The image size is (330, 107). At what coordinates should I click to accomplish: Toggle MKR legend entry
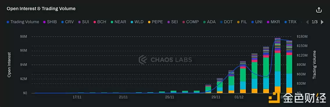273,22
